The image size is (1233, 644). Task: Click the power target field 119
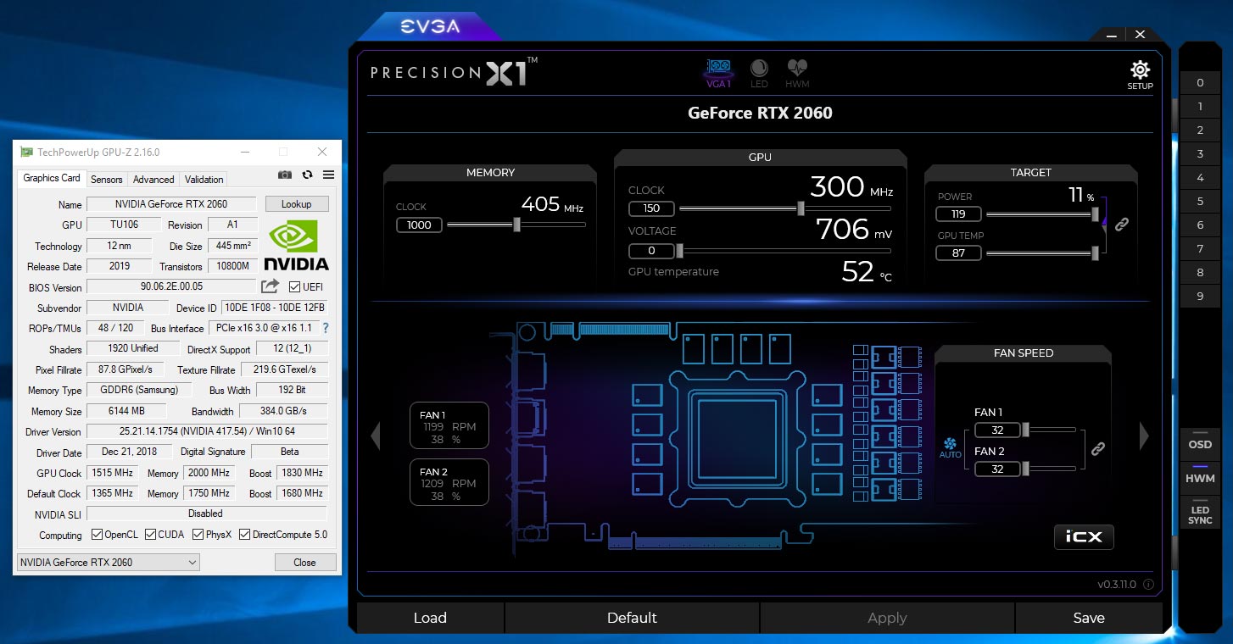[958, 214]
